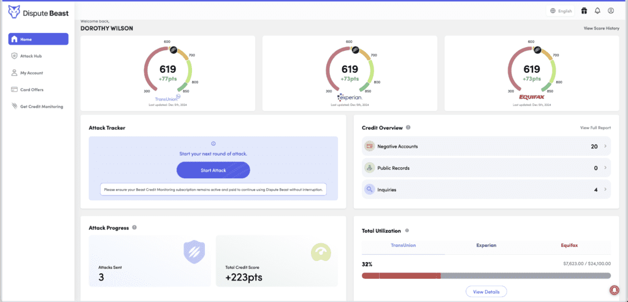This screenshot has width=628, height=302.
Task: Click the Credit Overview info icon
Action: (x=408, y=128)
